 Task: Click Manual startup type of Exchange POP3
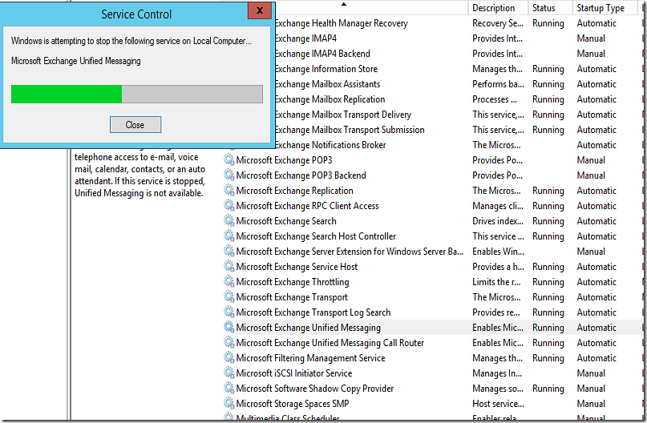(x=591, y=160)
